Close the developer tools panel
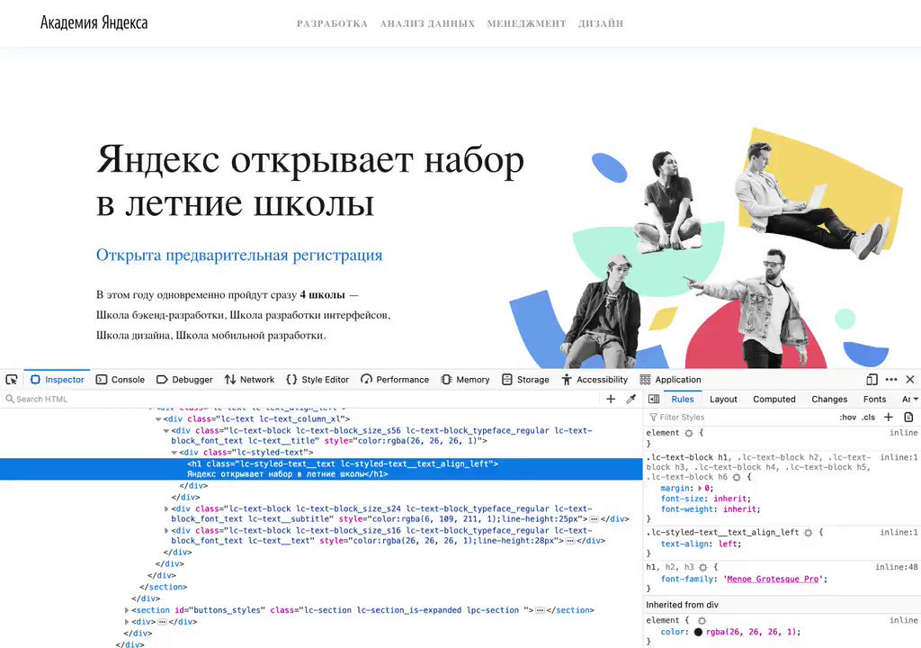This screenshot has width=921, height=648. (910, 379)
